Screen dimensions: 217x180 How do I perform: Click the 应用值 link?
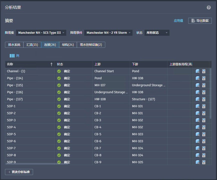(x=178, y=21)
